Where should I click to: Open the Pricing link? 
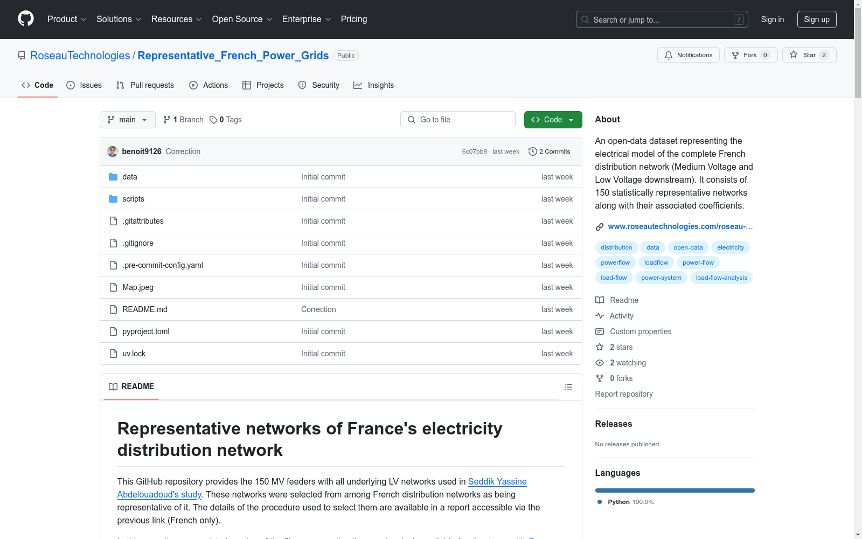[354, 19]
